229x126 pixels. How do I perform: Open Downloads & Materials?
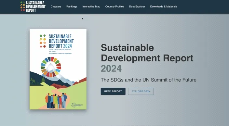163,6
